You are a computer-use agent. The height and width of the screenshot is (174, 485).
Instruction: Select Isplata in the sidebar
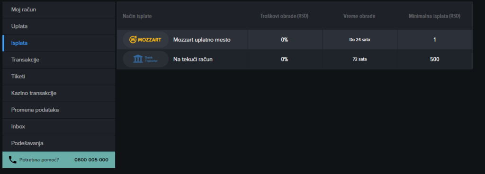point(59,43)
